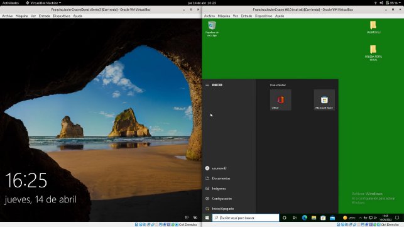The height and width of the screenshot is (227, 404).
Task: Open Ver menu in the cliente2 window
Action: [33, 16]
